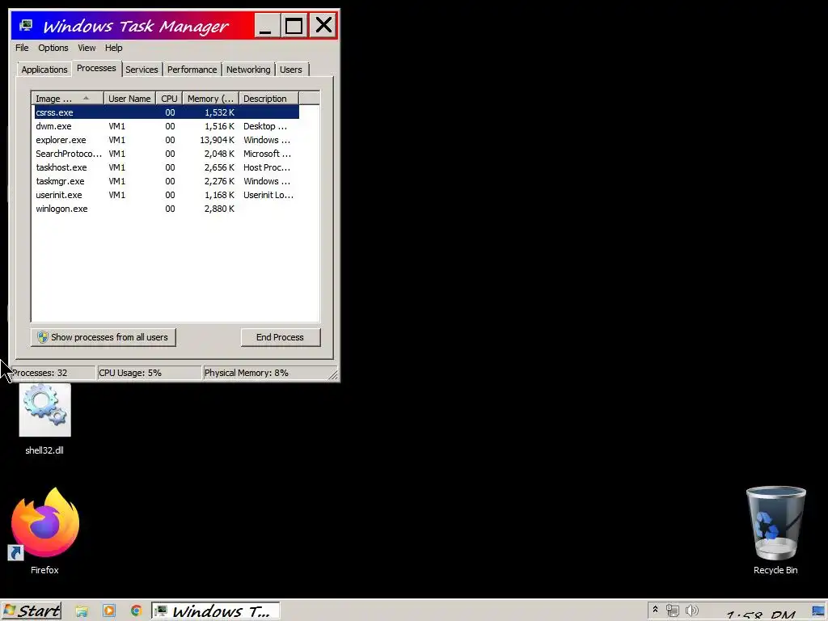Image resolution: width=828 pixels, height=621 pixels.
Task: Open the File menu
Action: pyautogui.click(x=22, y=48)
